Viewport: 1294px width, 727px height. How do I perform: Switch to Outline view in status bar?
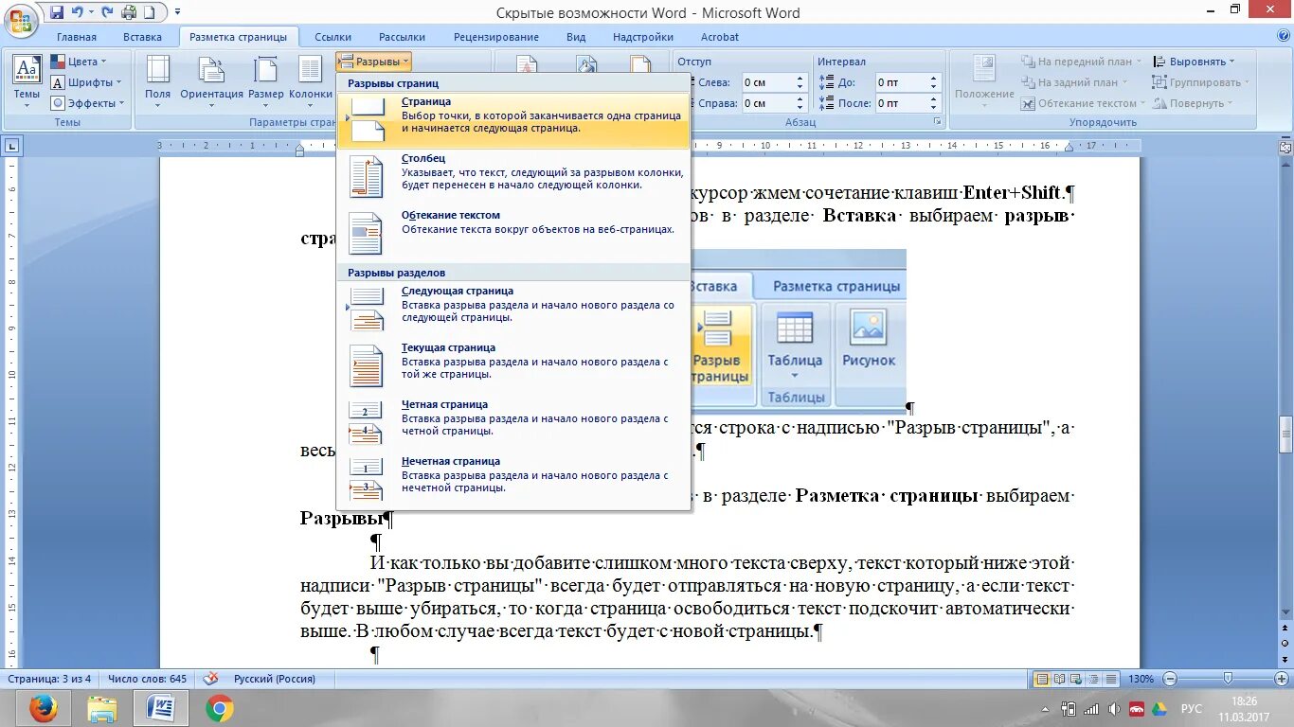[1094, 679]
